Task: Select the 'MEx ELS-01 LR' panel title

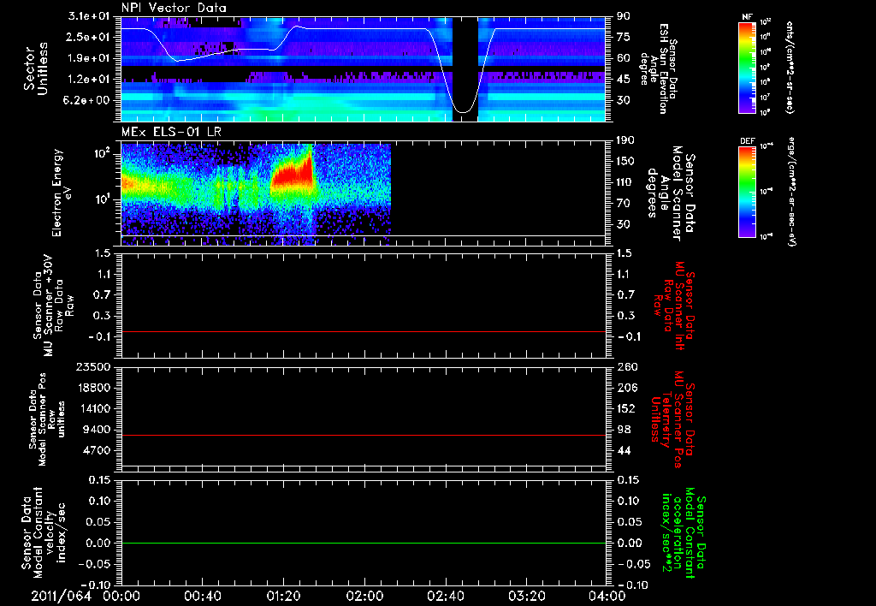Action: tap(171, 132)
